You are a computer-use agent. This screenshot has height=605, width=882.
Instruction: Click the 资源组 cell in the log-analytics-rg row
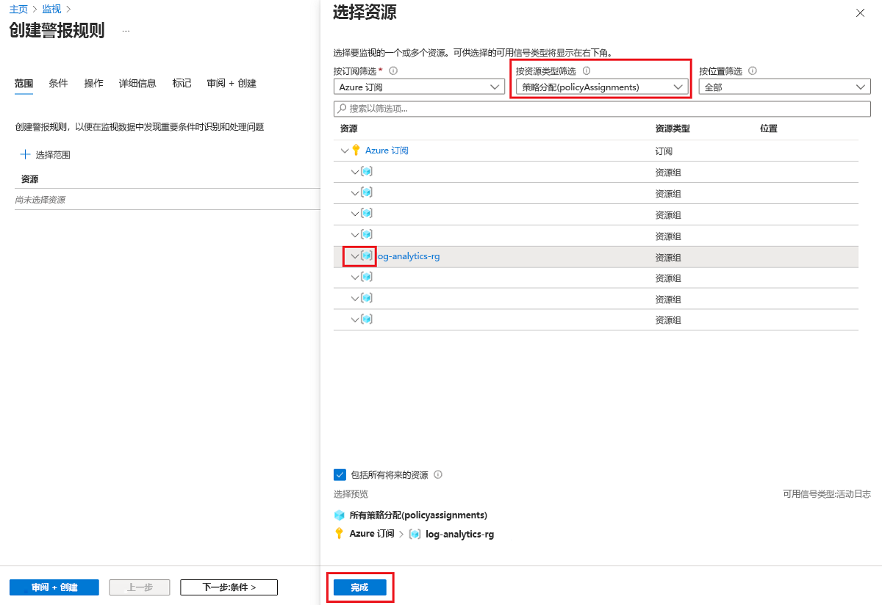click(668, 257)
